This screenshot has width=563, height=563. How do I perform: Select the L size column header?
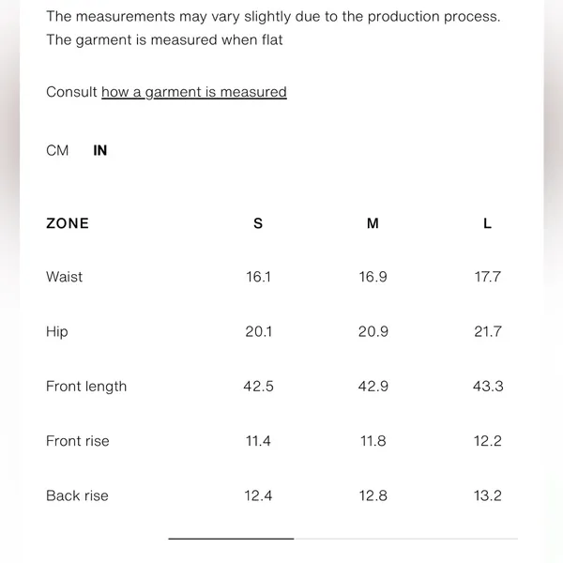[x=487, y=223]
